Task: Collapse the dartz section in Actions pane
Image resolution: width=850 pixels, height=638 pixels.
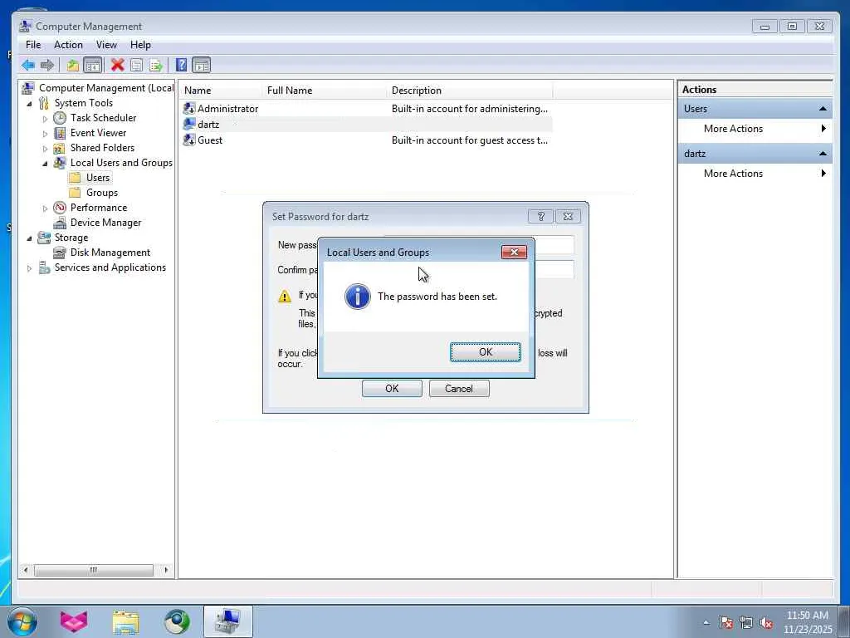Action: [x=823, y=154]
